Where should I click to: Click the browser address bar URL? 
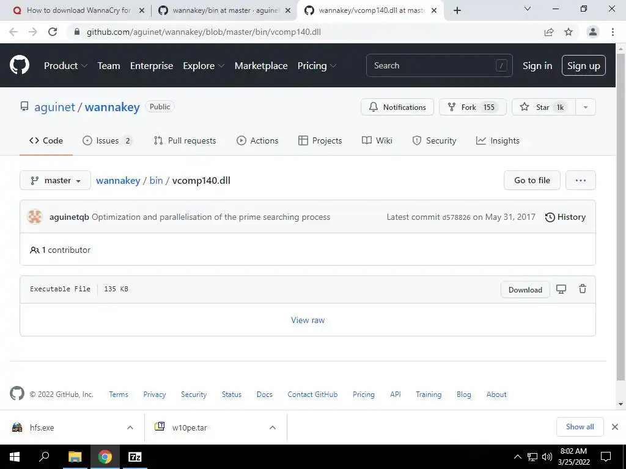coord(204,32)
